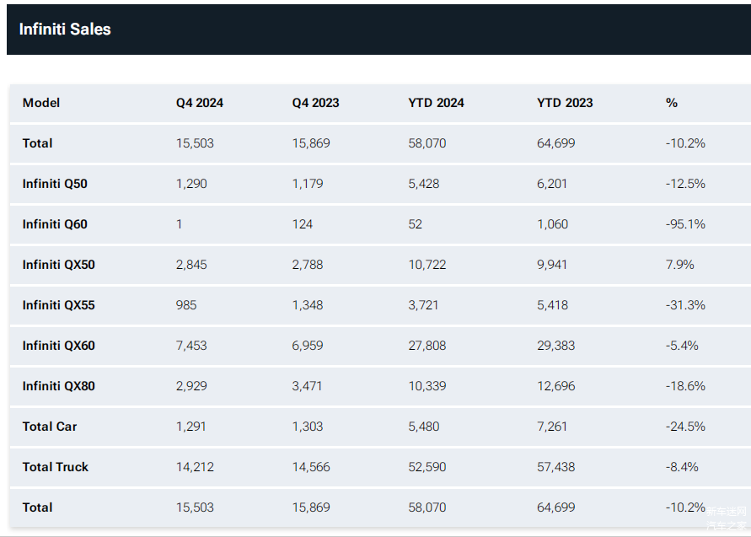Viewport: 751px width, 537px height.
Task: Click the Infiniti QX80 row label
Action: click(x=58, y=386)
